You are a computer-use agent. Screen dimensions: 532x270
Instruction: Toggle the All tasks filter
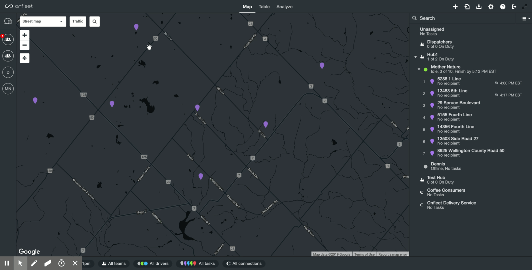(x=198, y=264)
